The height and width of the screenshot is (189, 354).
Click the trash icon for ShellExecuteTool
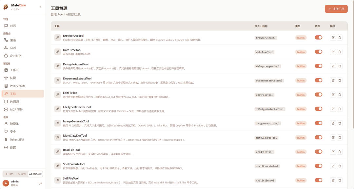click(x=340, y=166)
